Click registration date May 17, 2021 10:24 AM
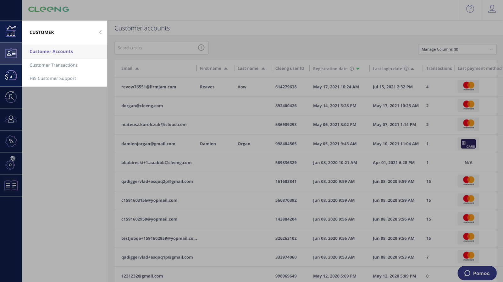503x282 pixels. pos(336,87)
